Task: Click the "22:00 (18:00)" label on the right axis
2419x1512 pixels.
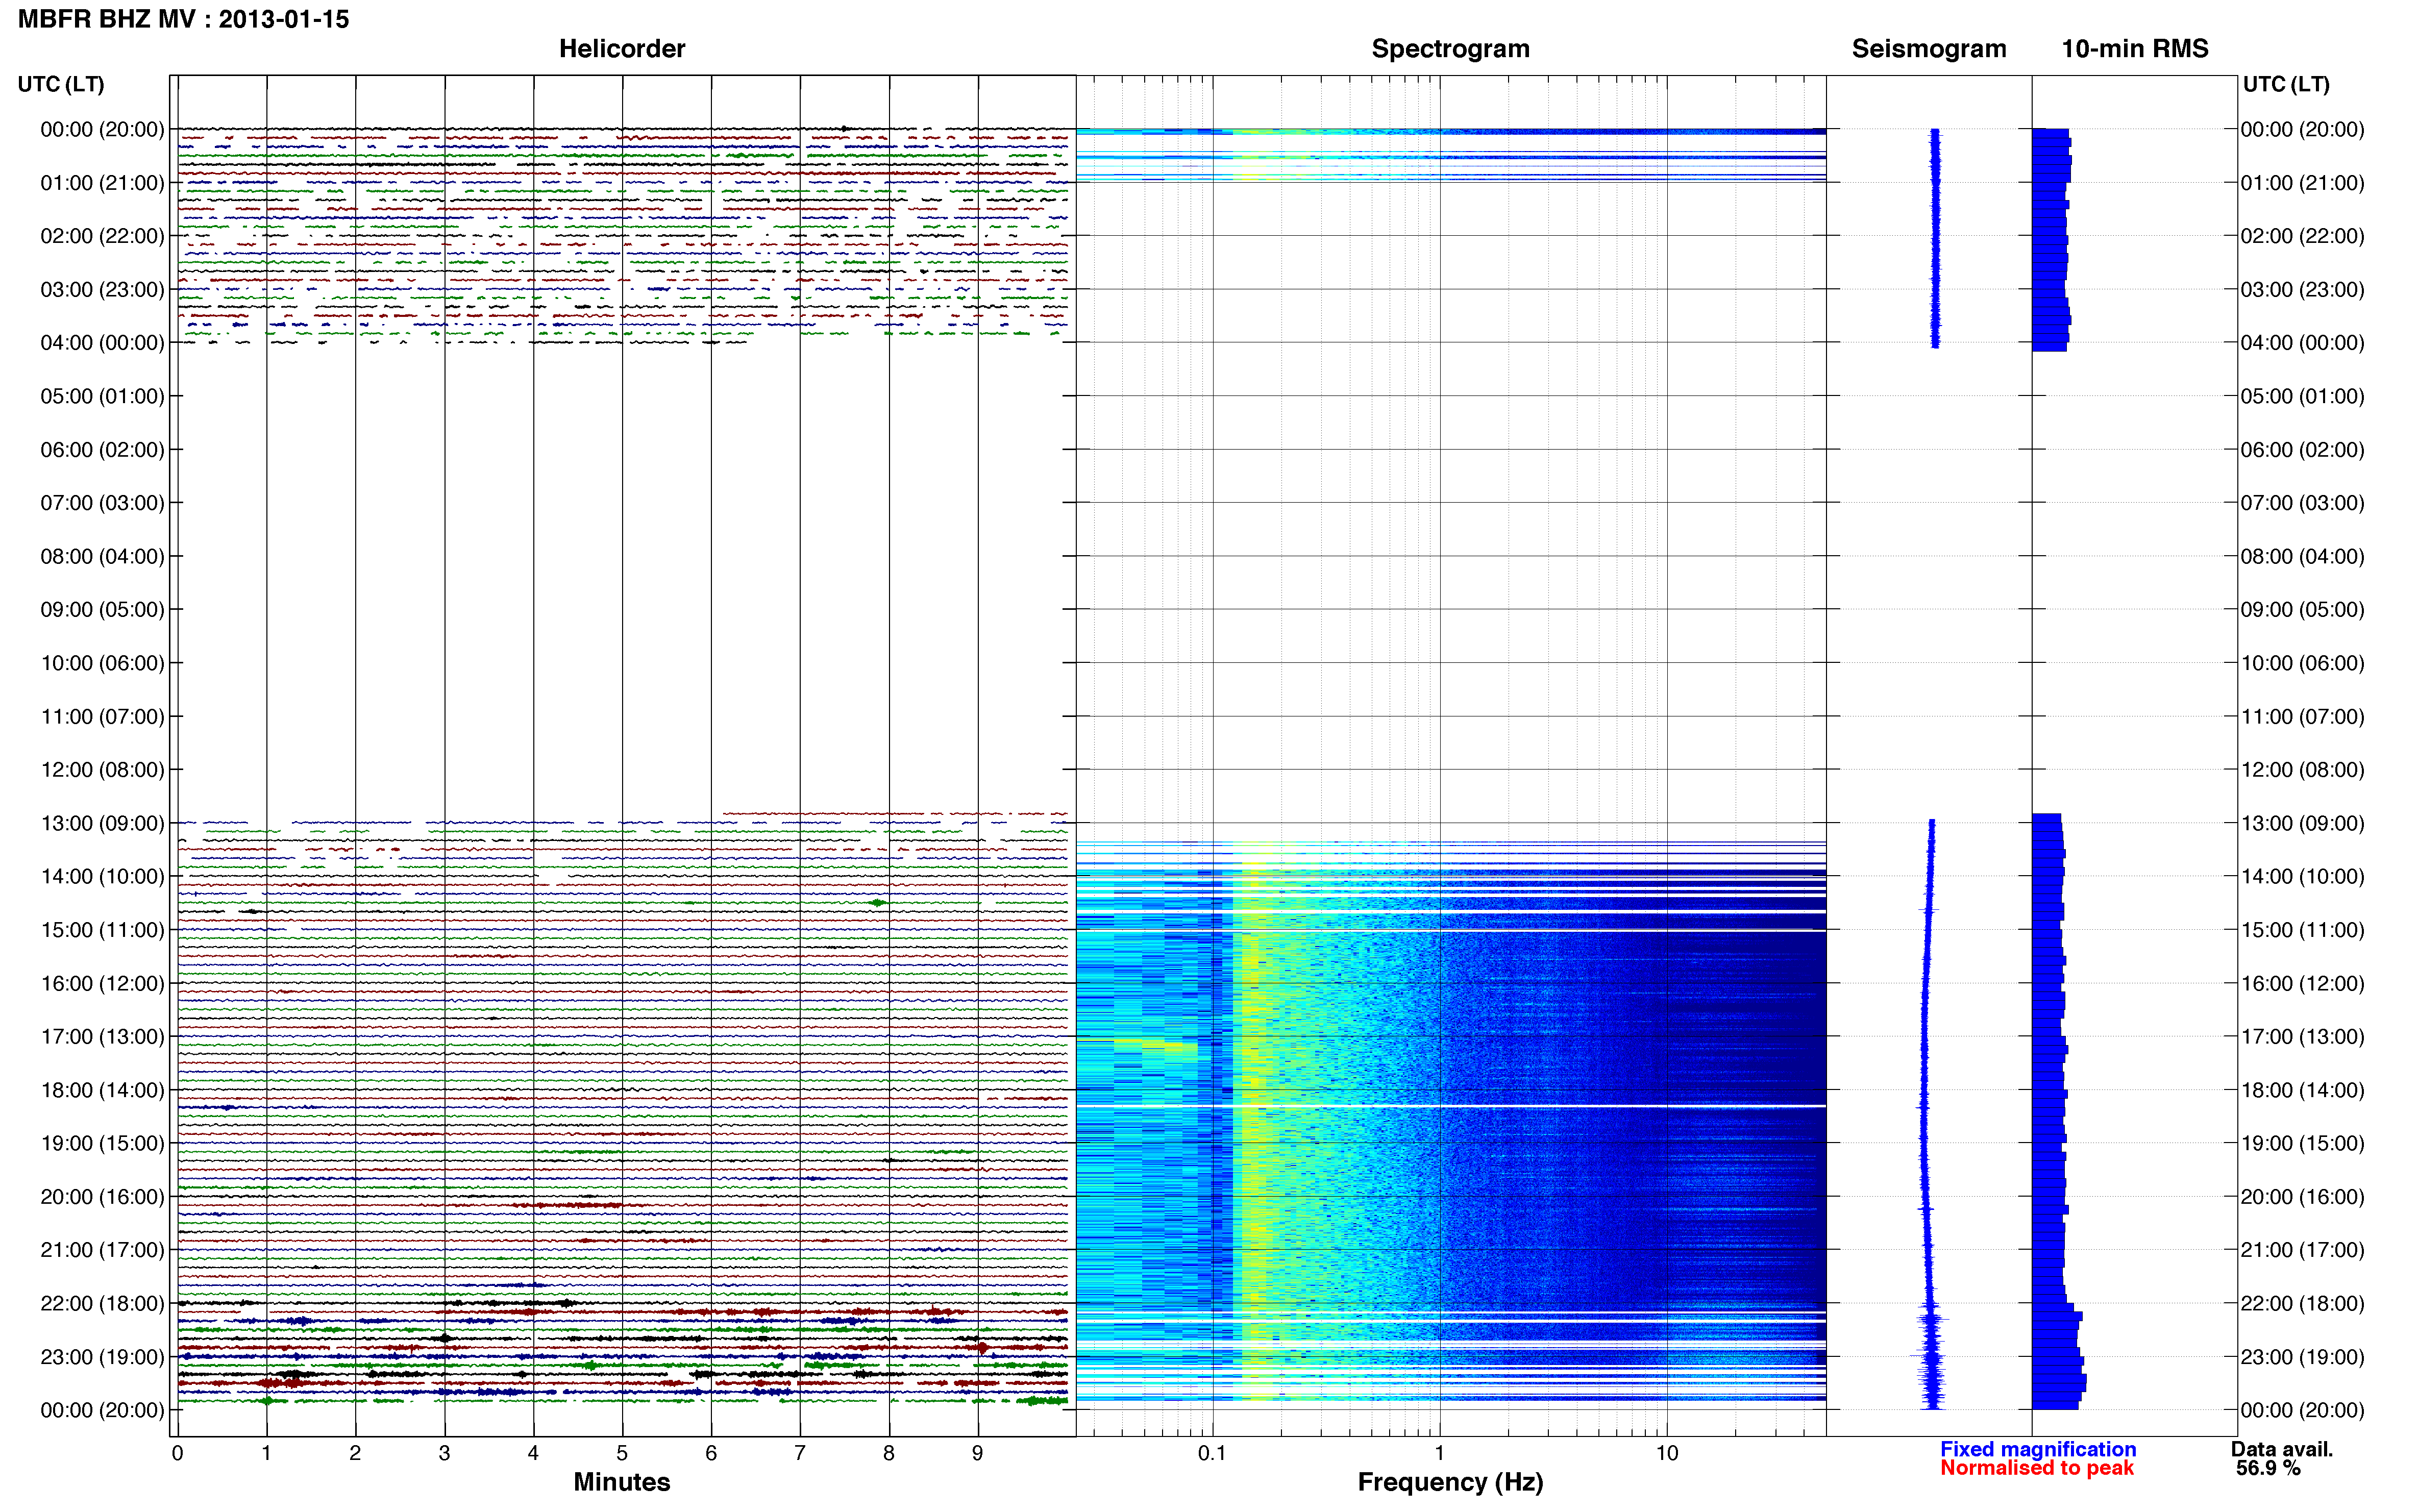Action: [x=2302, y=1303]
